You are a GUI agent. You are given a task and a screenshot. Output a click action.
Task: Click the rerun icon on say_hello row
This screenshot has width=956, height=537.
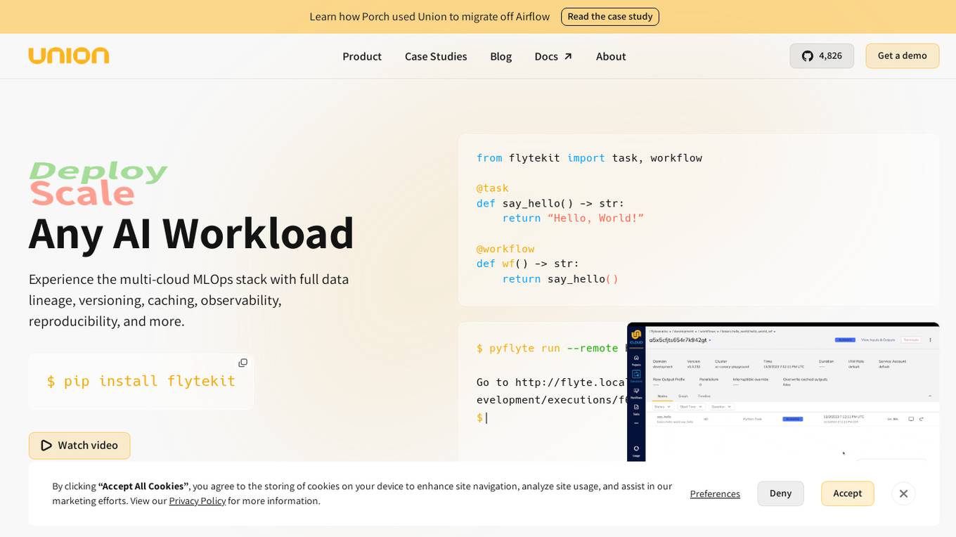[921, 419]
